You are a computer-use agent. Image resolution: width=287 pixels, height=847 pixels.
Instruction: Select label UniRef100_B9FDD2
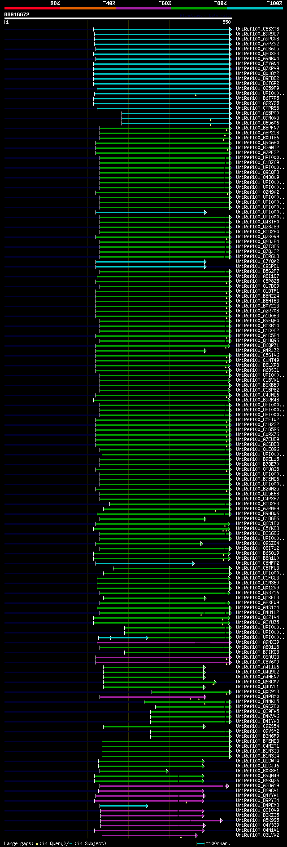[257, 78]
